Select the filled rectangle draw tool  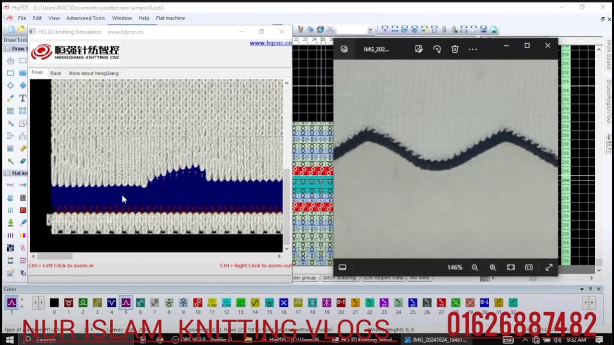coord(23,73)
